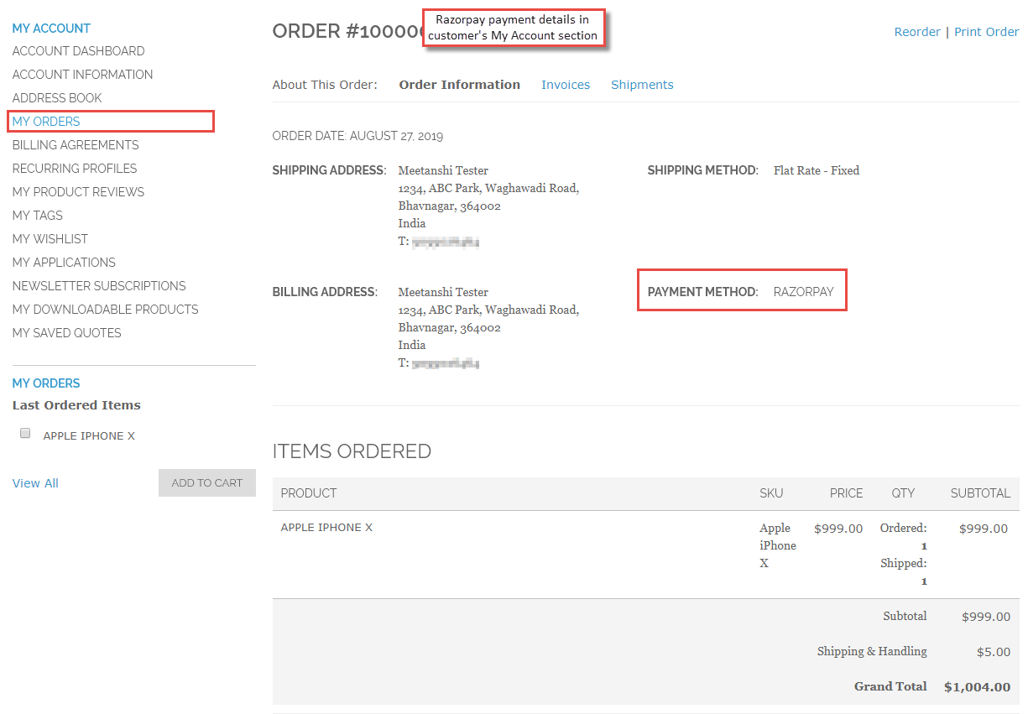
Task: Switch to the Shipments tab
Action: 642,85
